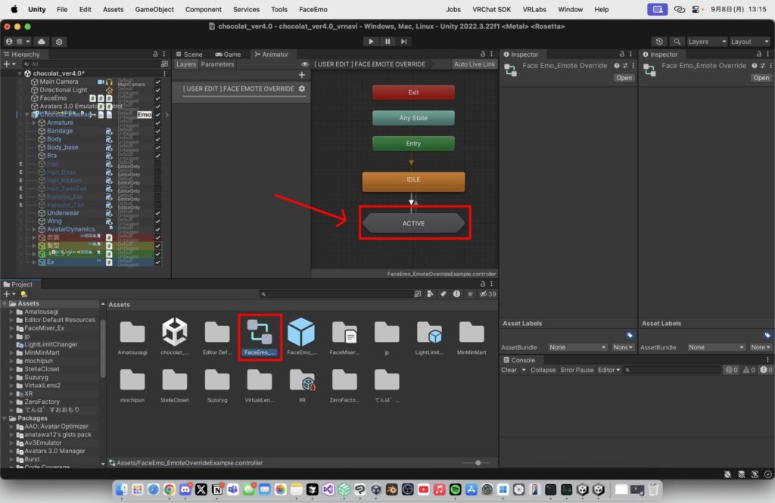Open the VRChat SDK menu
This screenshot has width=775, height=503.
pos(490,9)
